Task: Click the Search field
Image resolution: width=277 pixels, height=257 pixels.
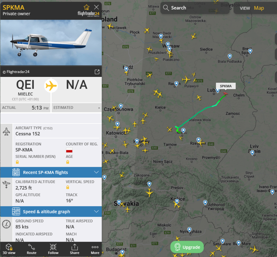Action: 195,8
